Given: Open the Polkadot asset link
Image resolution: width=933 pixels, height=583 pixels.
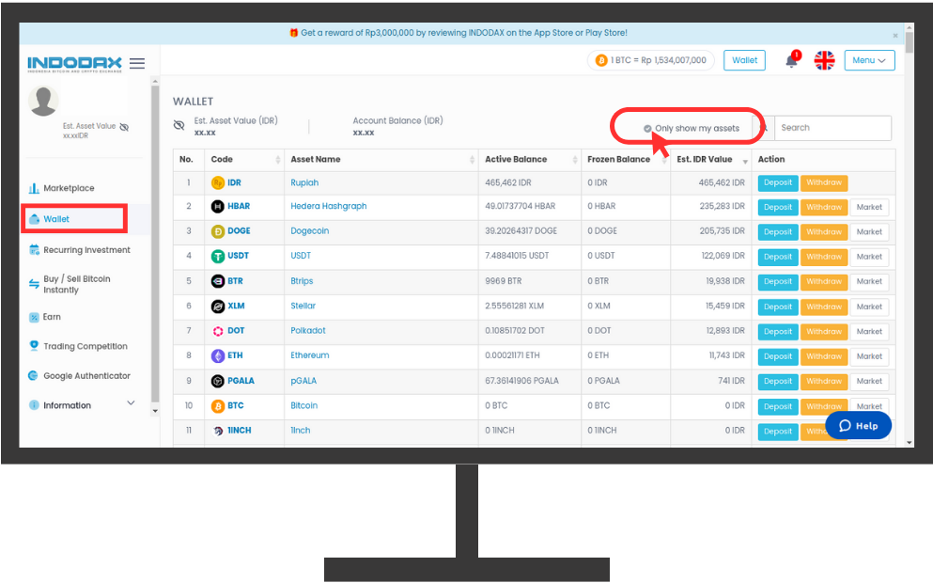Looking at the screenshot, I should pyautogui.click(x=308, y=330).
